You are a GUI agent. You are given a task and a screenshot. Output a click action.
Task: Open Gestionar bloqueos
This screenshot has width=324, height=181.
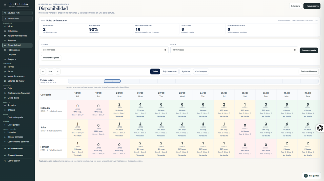309,71
